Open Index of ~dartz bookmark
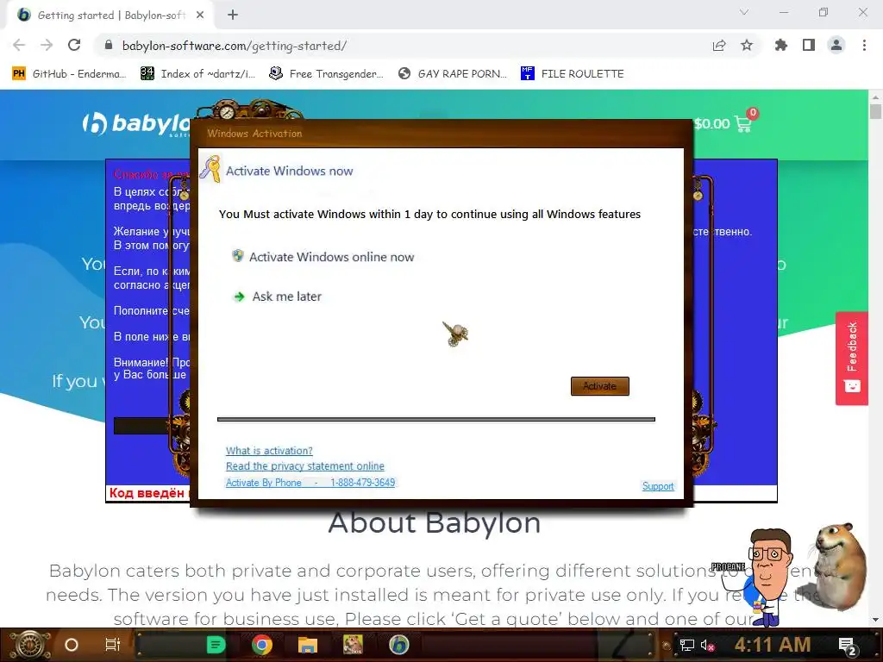The height and width of the screenshot is (662, 883). pos(197,74)
